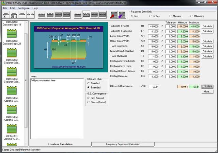Calculate Substrate 1 Dielectric Er1
The height and width of the screenshot is (153, 218).
pyautogui.click(x=207, y=31)
